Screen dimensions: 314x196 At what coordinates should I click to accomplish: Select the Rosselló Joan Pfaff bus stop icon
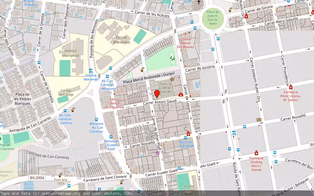pos(185,138)
